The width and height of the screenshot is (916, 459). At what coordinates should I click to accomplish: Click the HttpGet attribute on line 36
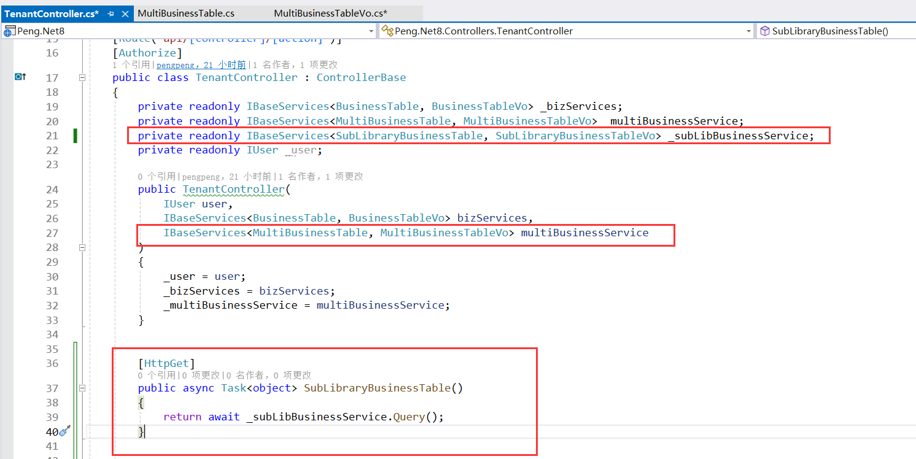click(166, 363)
